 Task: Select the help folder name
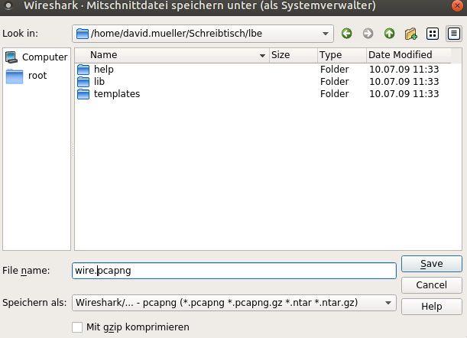[x=104, y=69]
